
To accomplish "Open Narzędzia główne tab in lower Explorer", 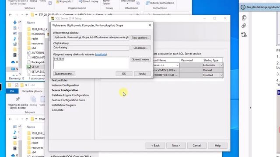I will point(32,91).
